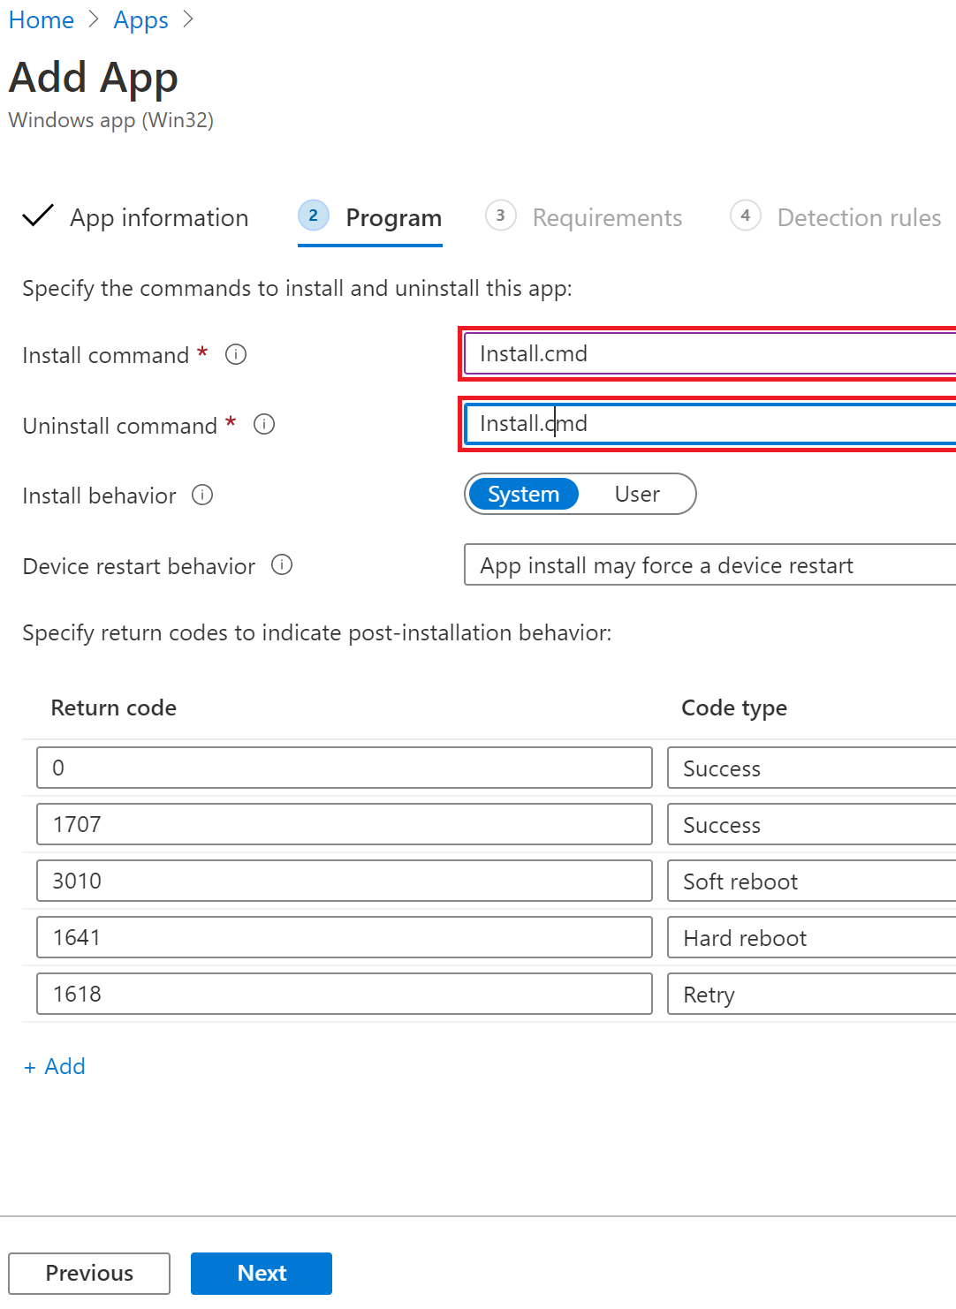956x1309 pixels.
Task: Click the step 3 Requirements circle icon
Action: [500, 216]
